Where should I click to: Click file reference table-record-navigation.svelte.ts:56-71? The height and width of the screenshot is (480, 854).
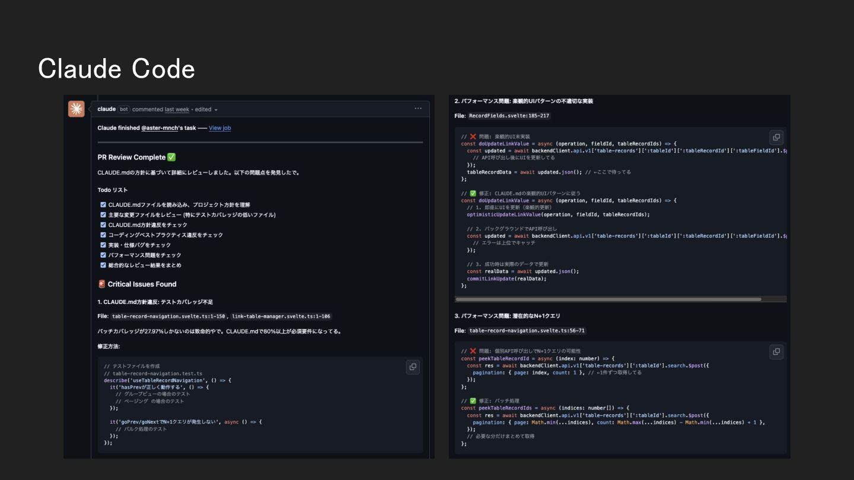coord(527,331)
